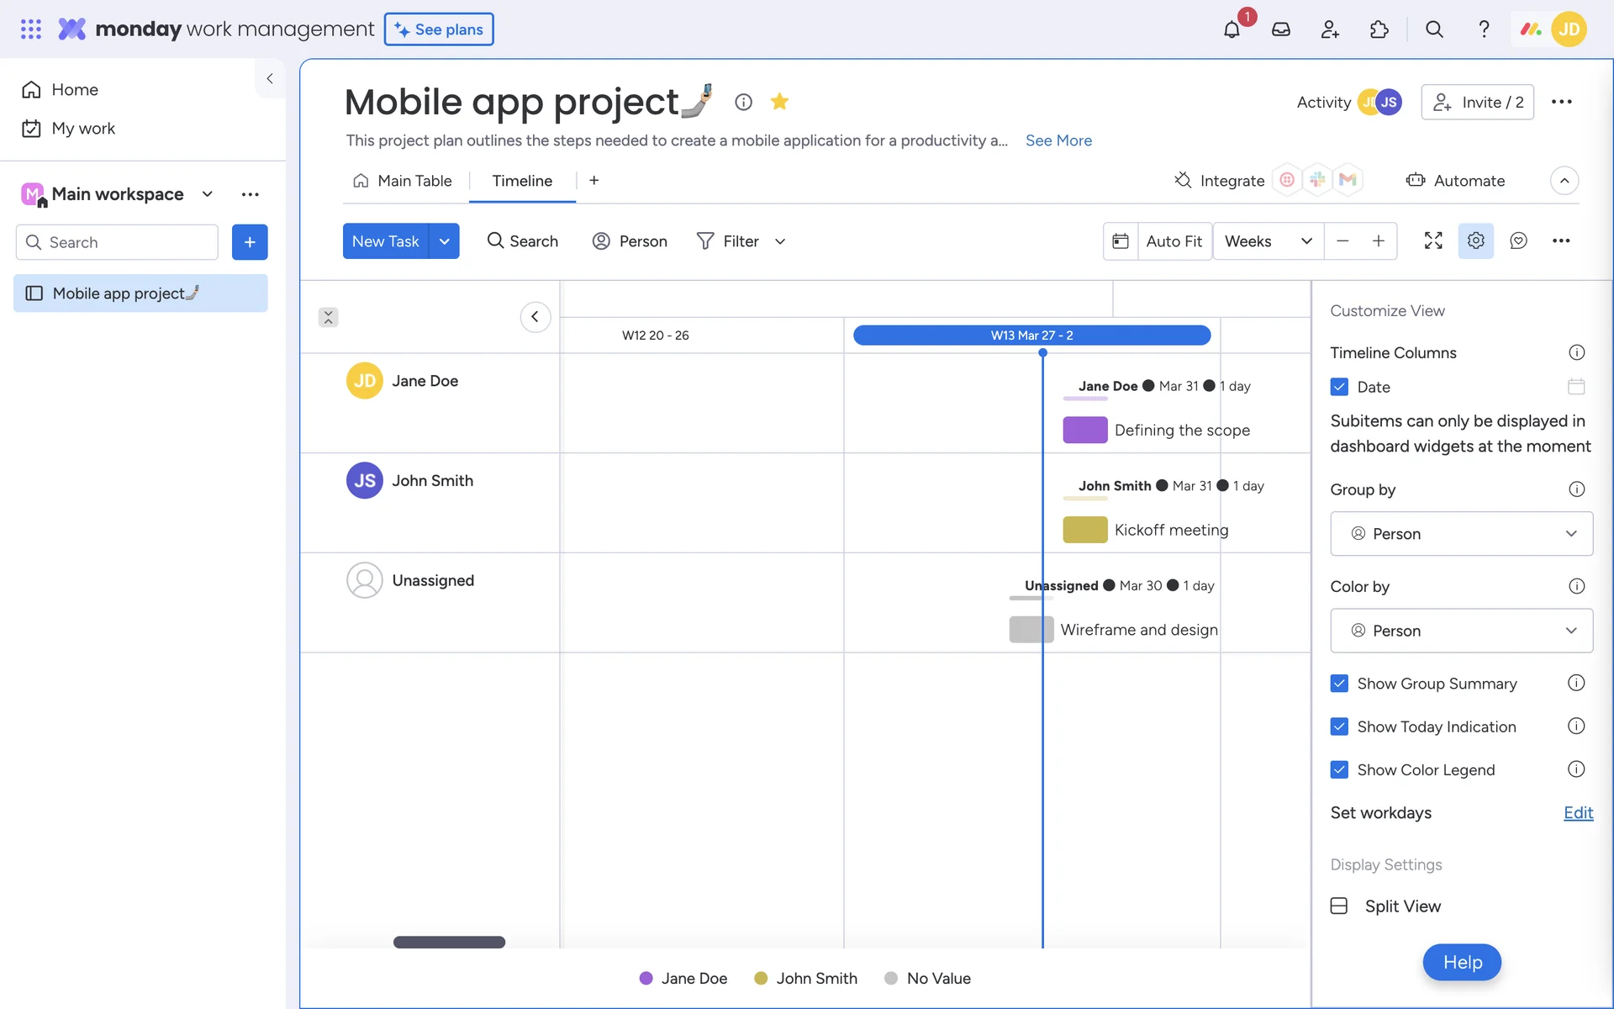Switch to the Main Table tab

403,181
